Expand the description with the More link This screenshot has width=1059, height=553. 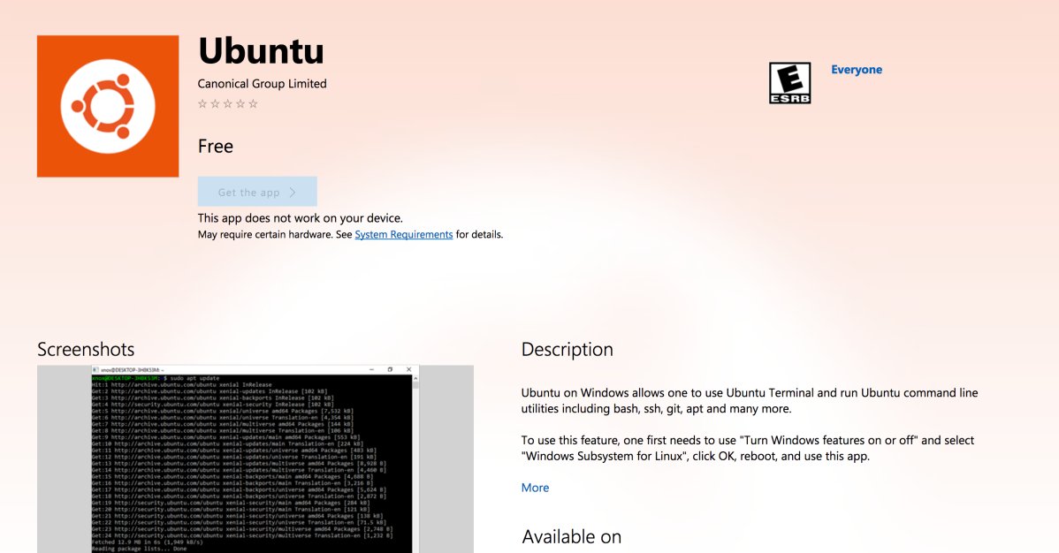click(x=535, y=487)
